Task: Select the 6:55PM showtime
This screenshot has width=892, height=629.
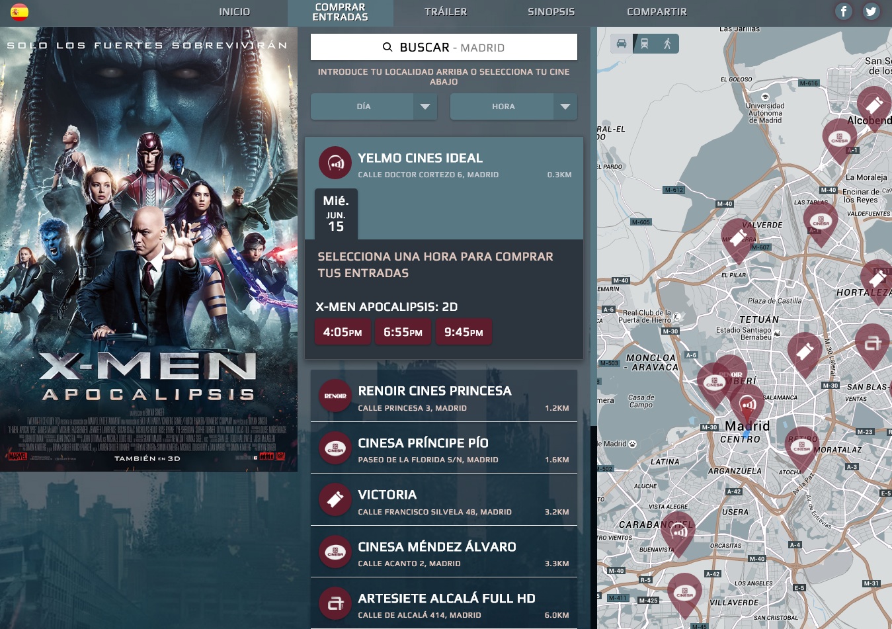Action: (x=403, y=332)
